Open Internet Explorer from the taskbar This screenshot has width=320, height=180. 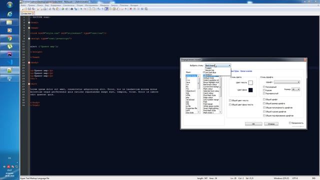(9, 14)
